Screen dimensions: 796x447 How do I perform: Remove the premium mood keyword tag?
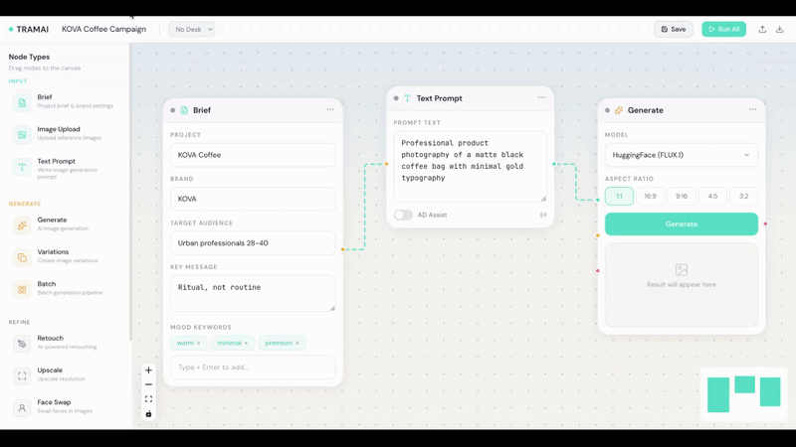(x=298, y=343)
